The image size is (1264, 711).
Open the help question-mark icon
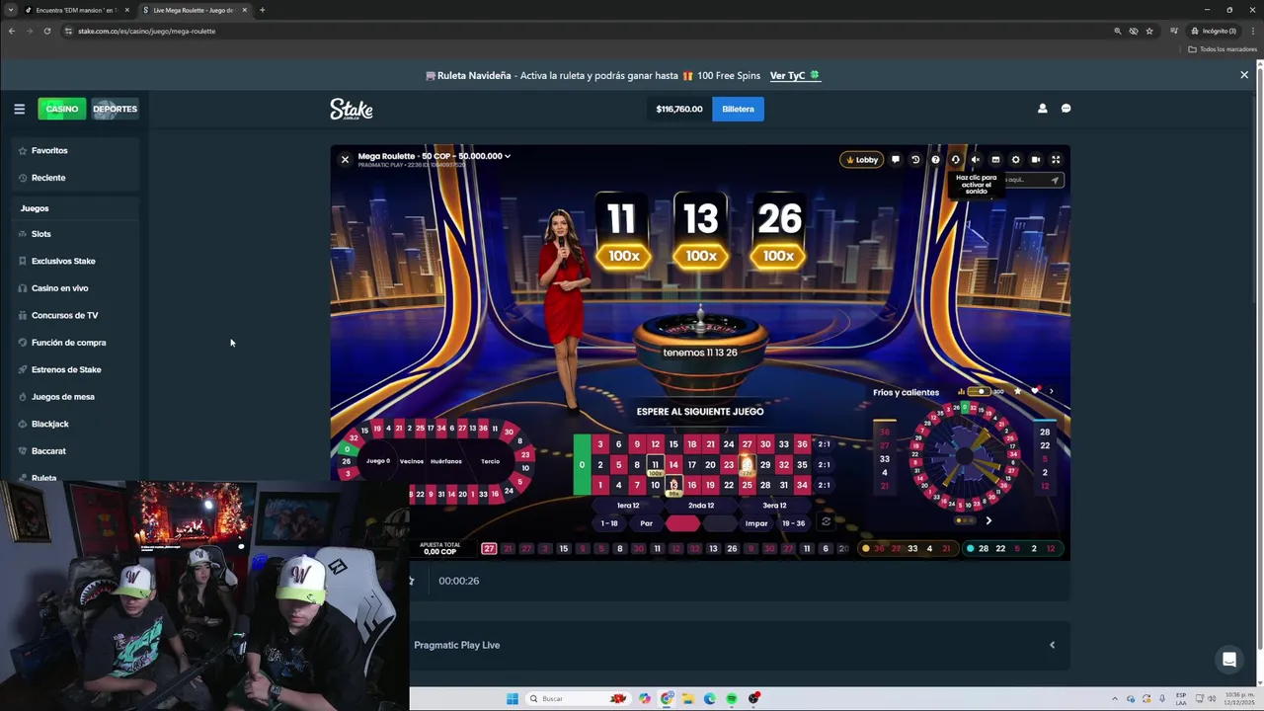coord(935,159)
